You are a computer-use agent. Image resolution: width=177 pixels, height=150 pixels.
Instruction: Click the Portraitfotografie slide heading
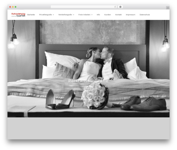[x=88, y=81]
